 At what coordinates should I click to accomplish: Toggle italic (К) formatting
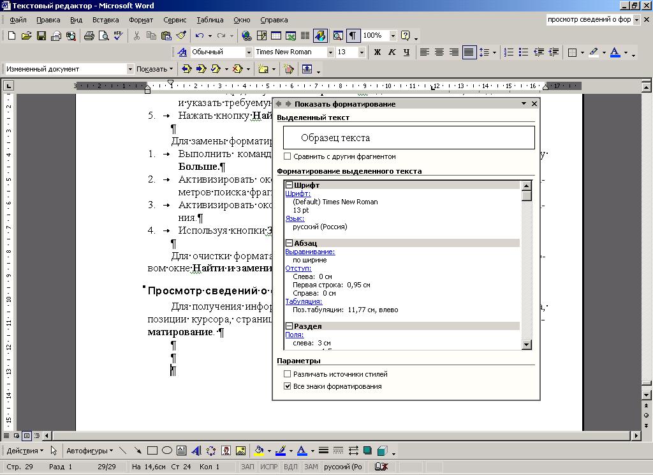point(392,52)
